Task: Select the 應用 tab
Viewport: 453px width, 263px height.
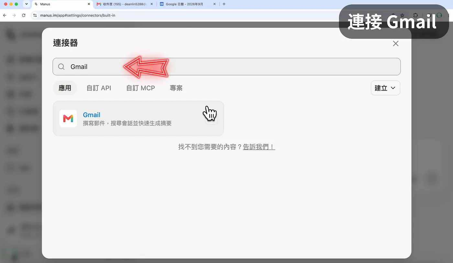Action: (65, 88)
